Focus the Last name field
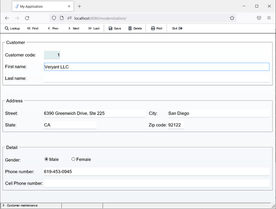 (156, 78)
